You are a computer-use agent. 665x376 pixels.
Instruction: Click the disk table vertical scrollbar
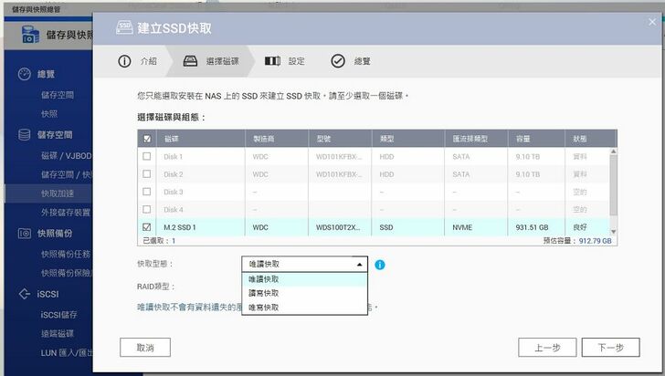(x=613, y=183)
